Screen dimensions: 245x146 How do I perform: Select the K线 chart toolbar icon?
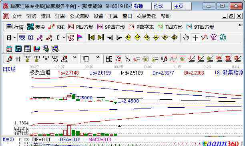[x=56, y=27]
